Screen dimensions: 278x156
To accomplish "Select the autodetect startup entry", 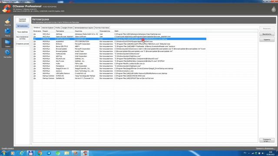I will (120, 42).
